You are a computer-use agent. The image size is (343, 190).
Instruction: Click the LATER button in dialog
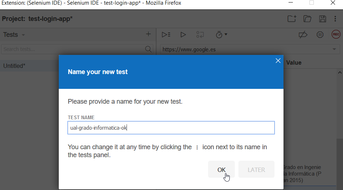pyautogui.click(x=256, y=169)
